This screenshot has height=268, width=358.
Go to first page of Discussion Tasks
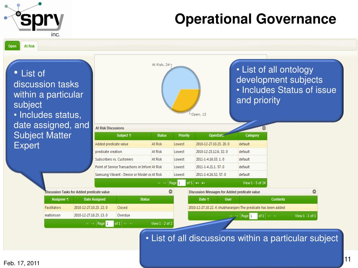87,224
